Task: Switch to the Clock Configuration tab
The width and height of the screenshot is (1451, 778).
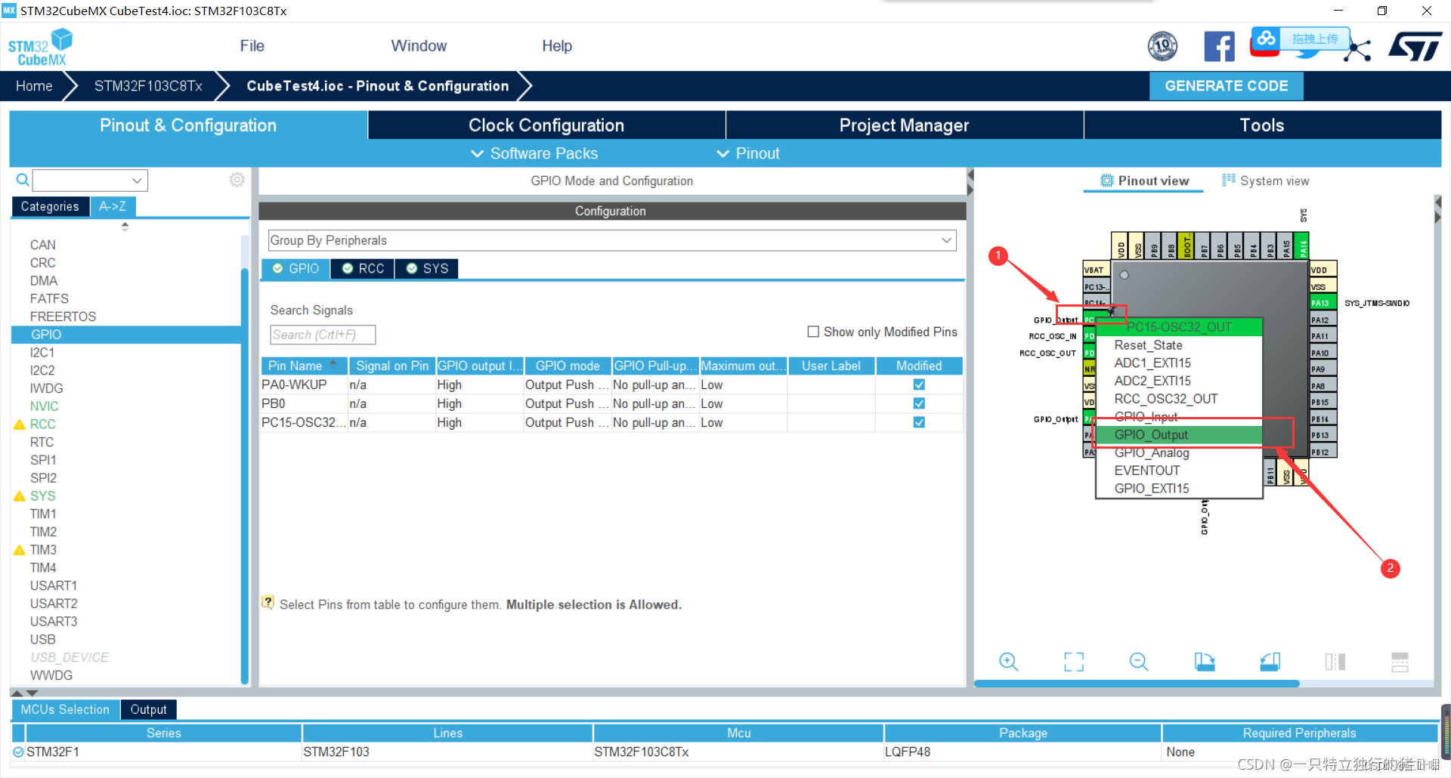Action: (x=546, y=125)
